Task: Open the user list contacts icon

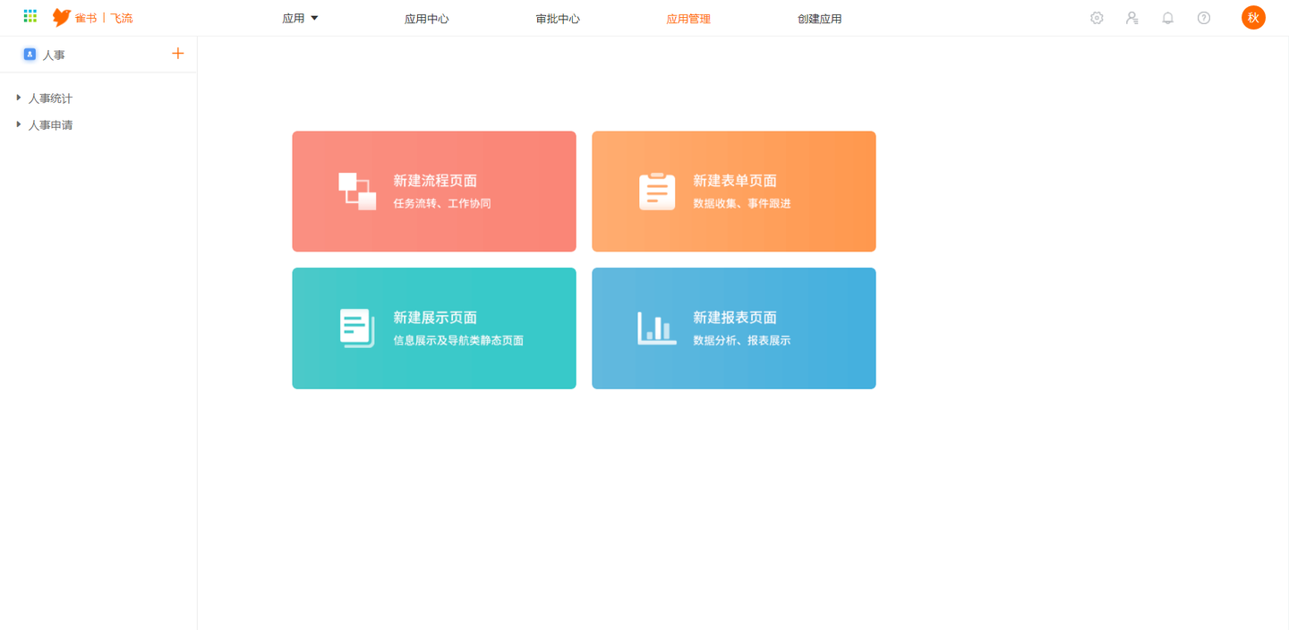Action: (1132, 18)
